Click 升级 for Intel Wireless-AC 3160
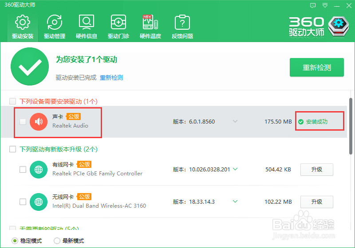This screenshot has width=355, height=248. point(317,201)
